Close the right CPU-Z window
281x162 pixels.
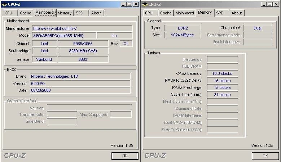click(276, 4)
